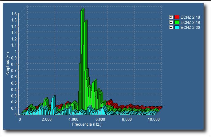The width and height of the screenshot is (211, 137).
Task: Select the ECNZ 2.19 legend label
Action: coord(190,22)
